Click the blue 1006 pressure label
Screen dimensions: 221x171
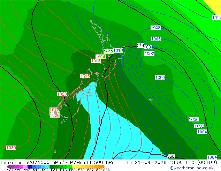pyautogui.click(x=156, y=39)
